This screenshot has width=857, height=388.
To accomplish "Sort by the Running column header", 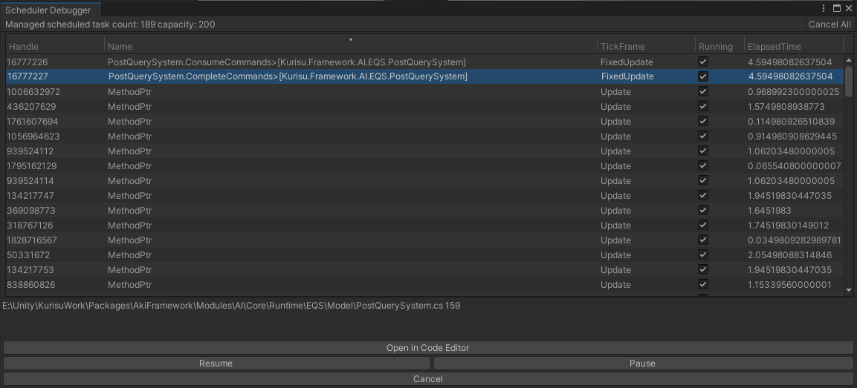I will [x=719, y=47].
